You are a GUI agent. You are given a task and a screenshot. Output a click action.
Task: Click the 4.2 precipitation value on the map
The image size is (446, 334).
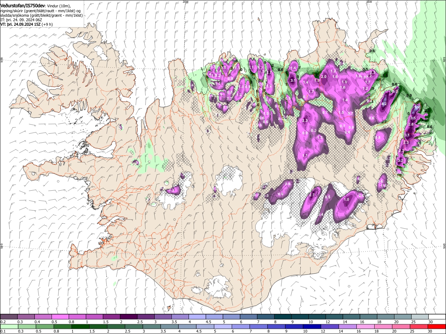point(384,104)
